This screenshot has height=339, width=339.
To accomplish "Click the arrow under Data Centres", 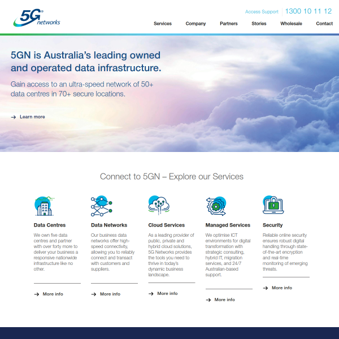I will [x=37, y=294].
